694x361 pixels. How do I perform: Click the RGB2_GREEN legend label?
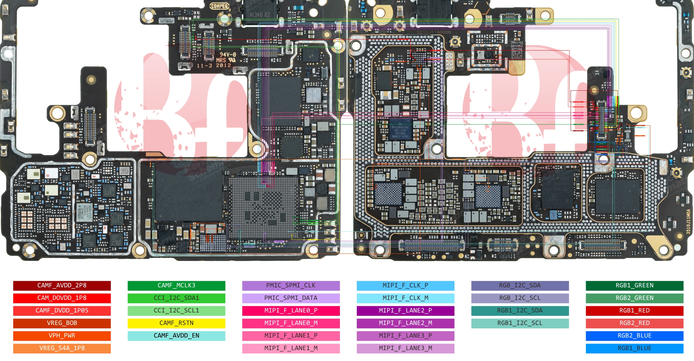tap(635, 298)
